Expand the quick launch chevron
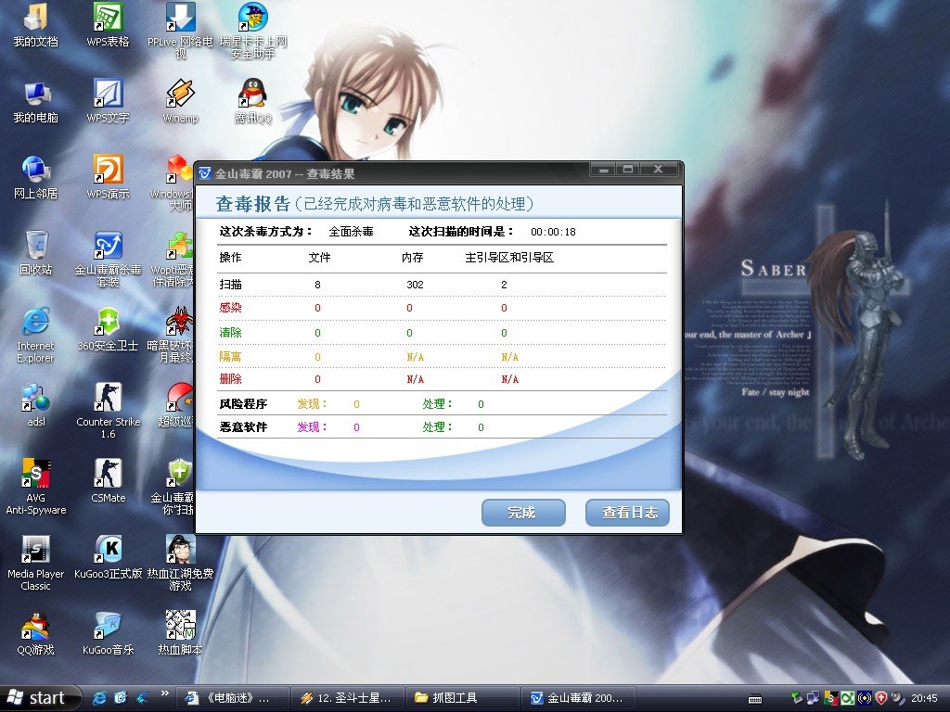Viewport: 950px width, 712px height. tap(165, 693)
